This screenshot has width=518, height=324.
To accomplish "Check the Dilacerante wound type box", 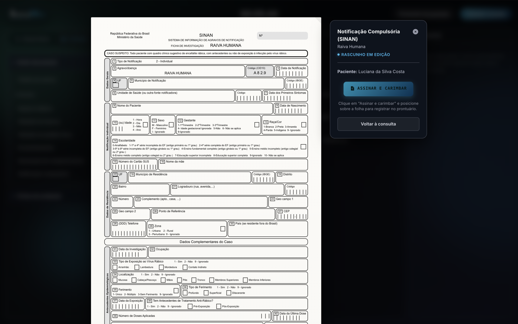I will tap(229, 293).
